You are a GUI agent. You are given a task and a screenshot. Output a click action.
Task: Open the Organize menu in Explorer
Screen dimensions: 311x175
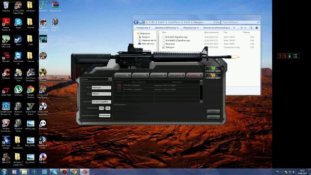pyautogui.click(x=143, y=28)
